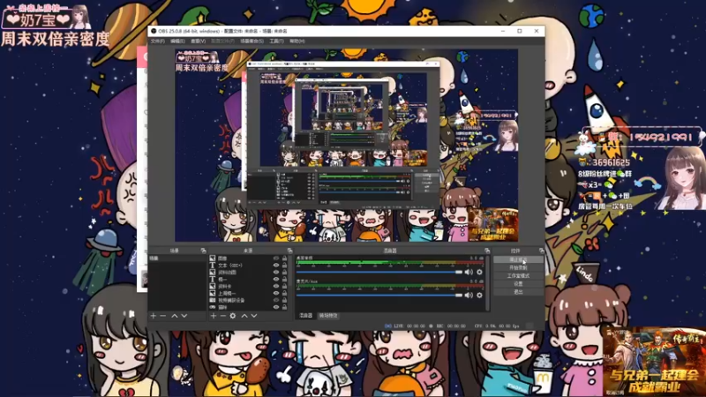Viewport: 706px width, 397px height.
Task: Remove the selected source with minus button
Action: 223,316
